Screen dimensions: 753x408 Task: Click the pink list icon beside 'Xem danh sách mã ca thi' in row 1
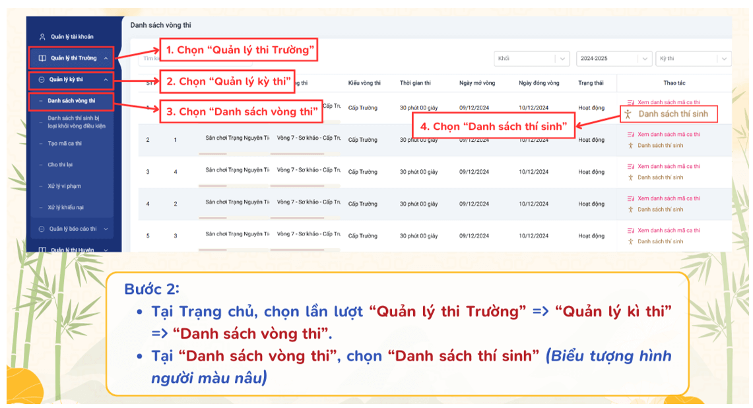(630, 103)
